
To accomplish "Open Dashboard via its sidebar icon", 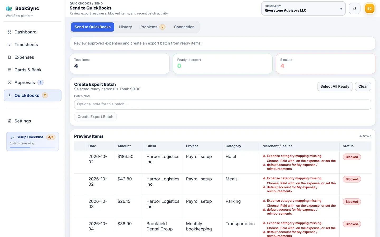I will 9,32.
